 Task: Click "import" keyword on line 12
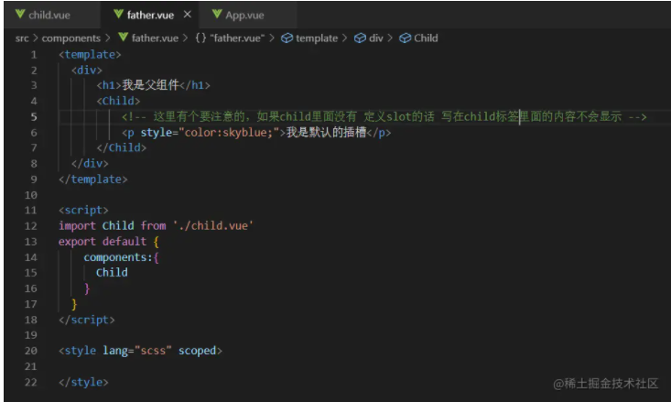click(x=78, y=225)
